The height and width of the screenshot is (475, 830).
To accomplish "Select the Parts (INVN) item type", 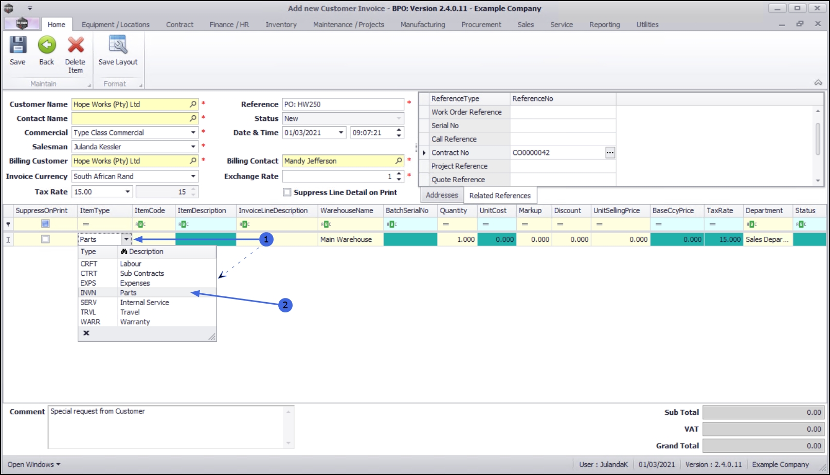I will tap(147, 293).
